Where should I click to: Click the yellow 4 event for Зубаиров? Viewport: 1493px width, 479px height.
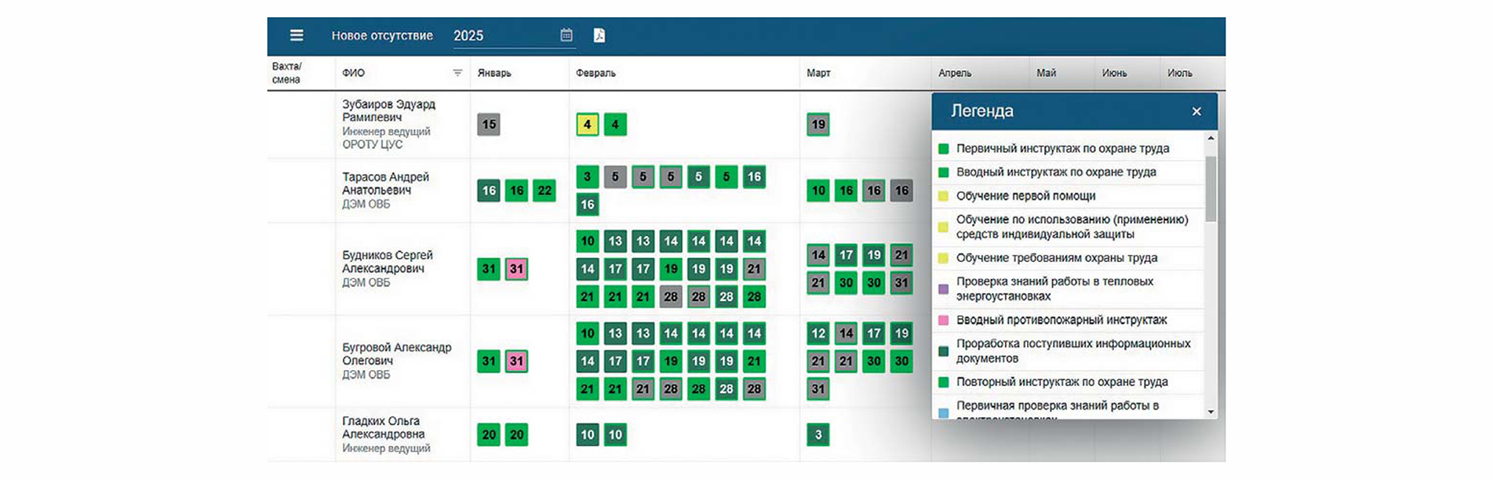(587, 125)
